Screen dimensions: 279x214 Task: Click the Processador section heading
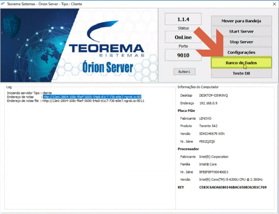tap(188, 149)
